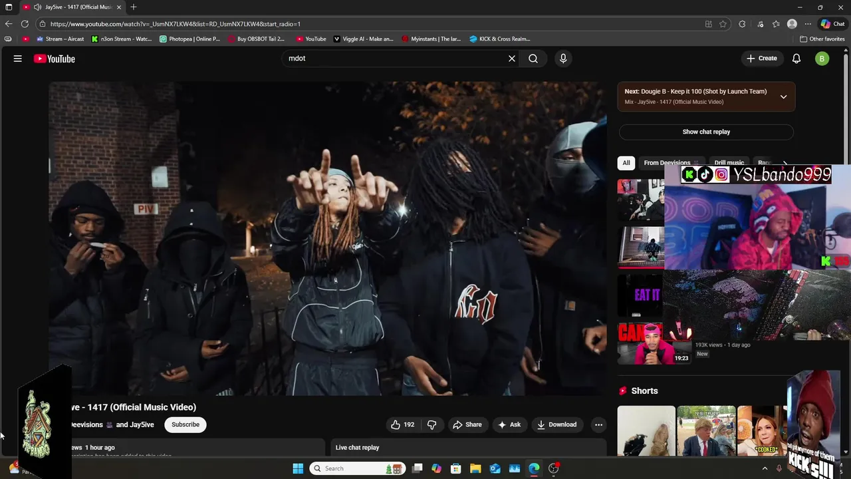Open the Photopea bookmark
The width and height of the screenshot is (851, 479).
click(x=189, y=39)
